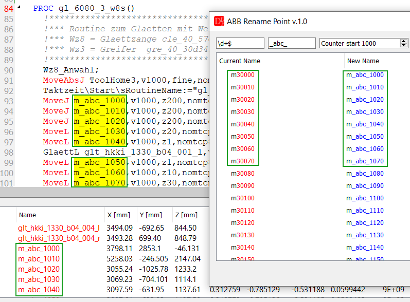Viewport: 410px width, 302px height.
Task: Click new name m_abc_1080
Action: click(365, 173)
